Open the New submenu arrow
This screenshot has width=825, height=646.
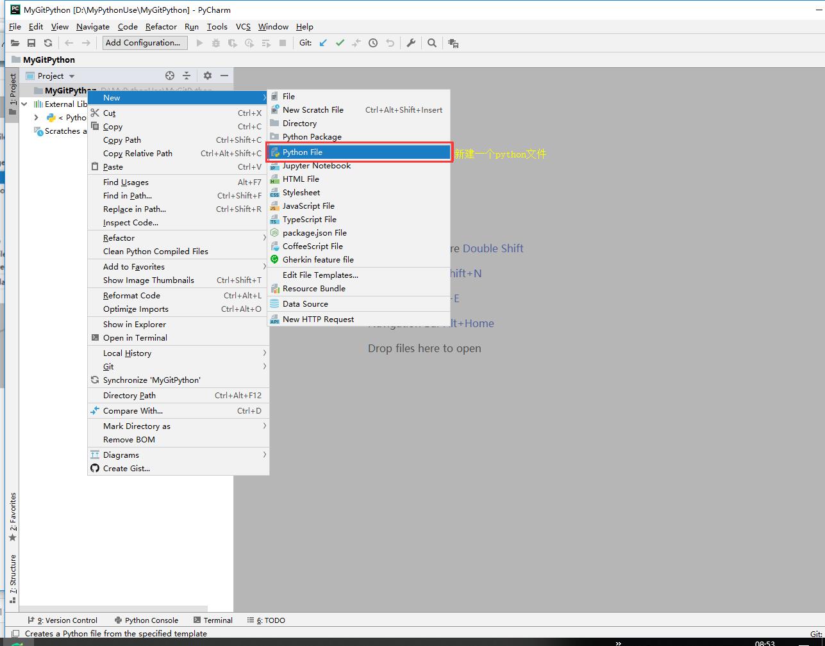pos(264,97)
